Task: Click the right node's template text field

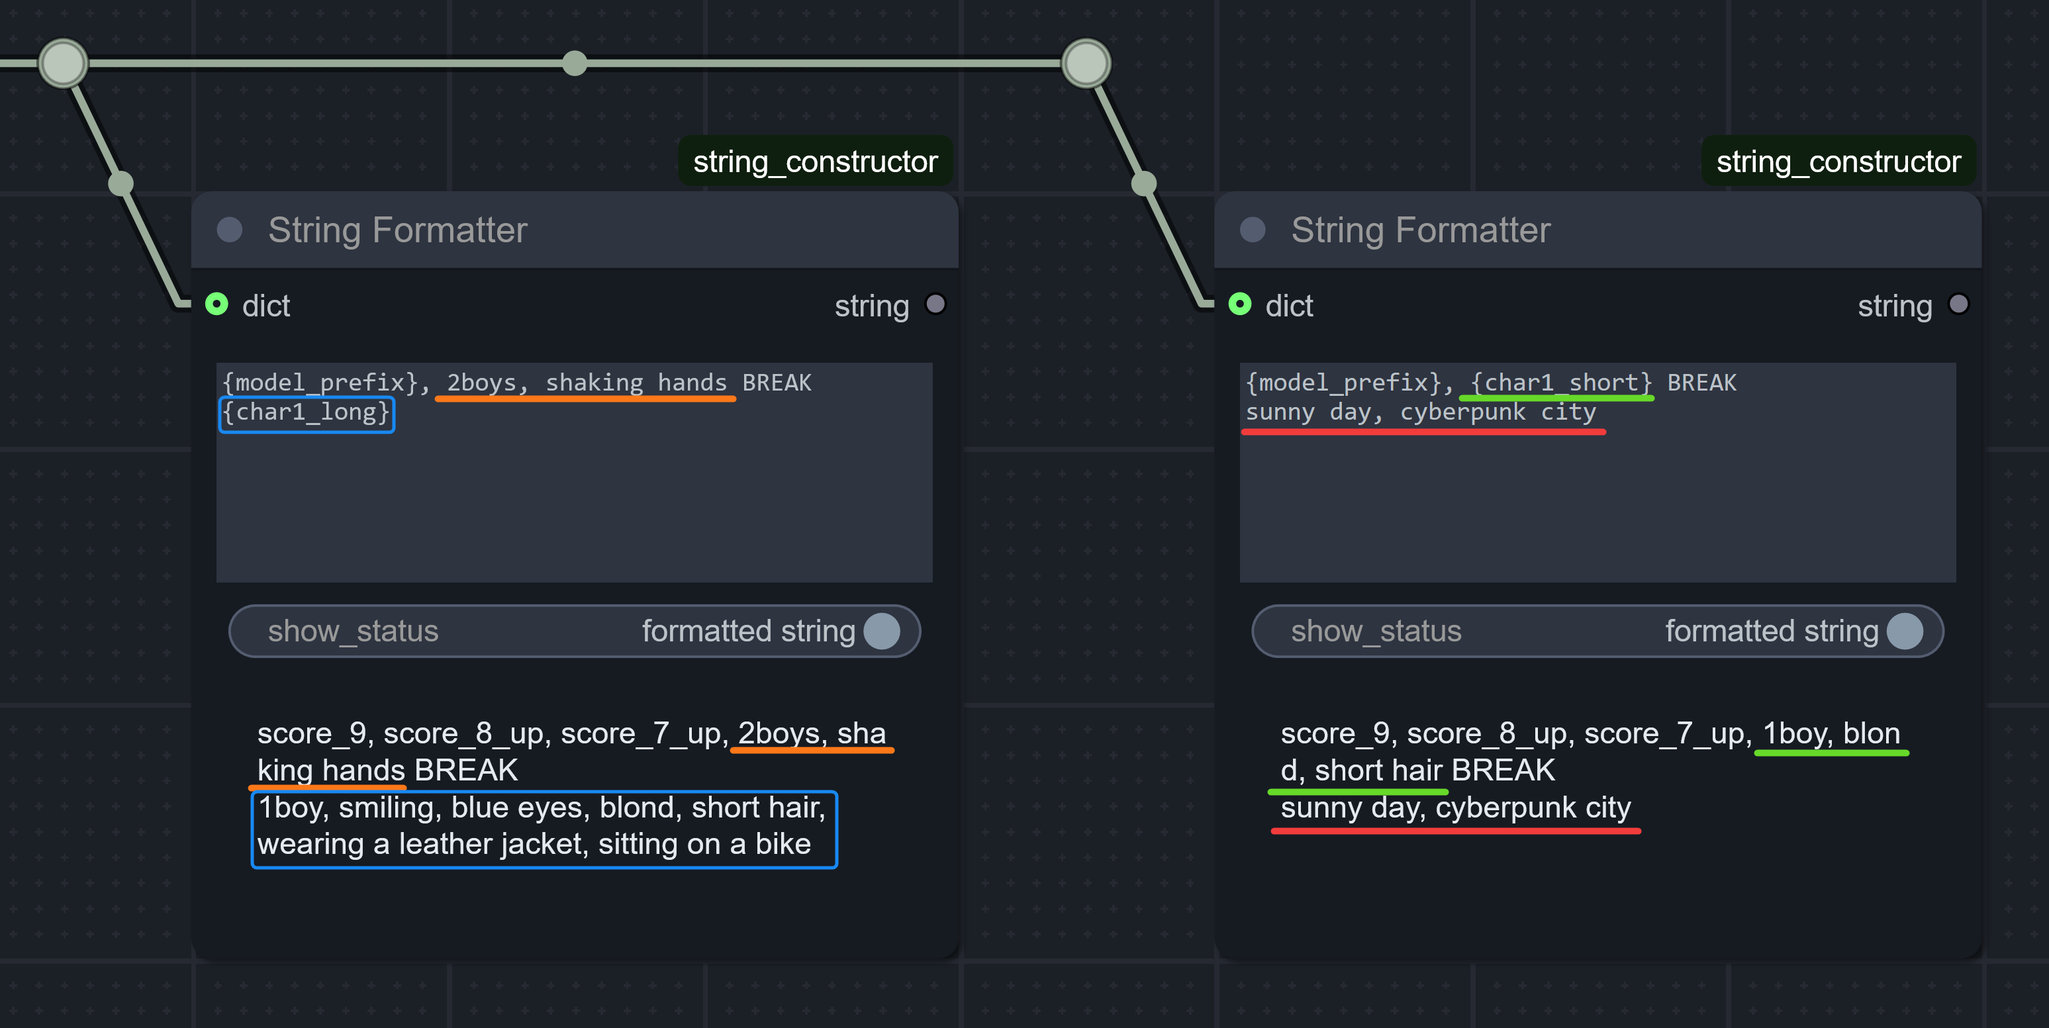Action: 1597,472
